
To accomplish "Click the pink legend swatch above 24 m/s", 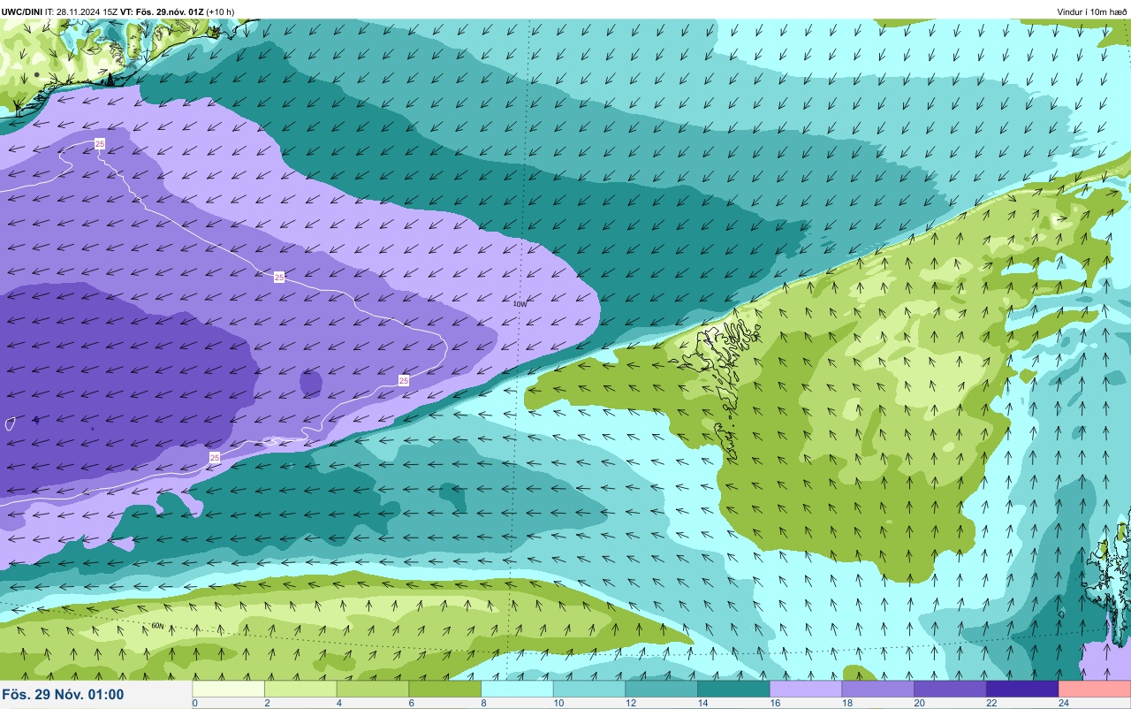I will coord(1095,689).
